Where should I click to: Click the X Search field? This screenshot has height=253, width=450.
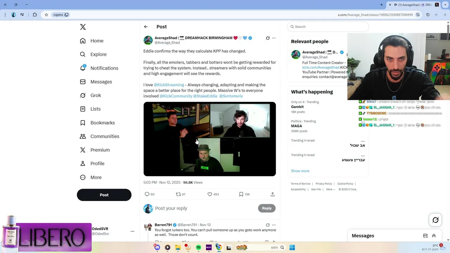pos(328,27)
